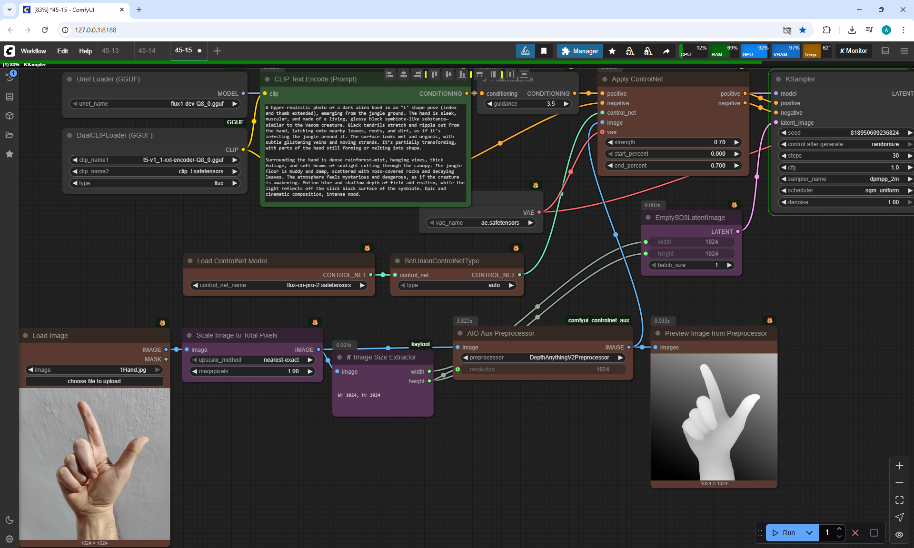The image size is (914, 548).
Task: Open the node library book icon
Action: [x=10, y=97]
